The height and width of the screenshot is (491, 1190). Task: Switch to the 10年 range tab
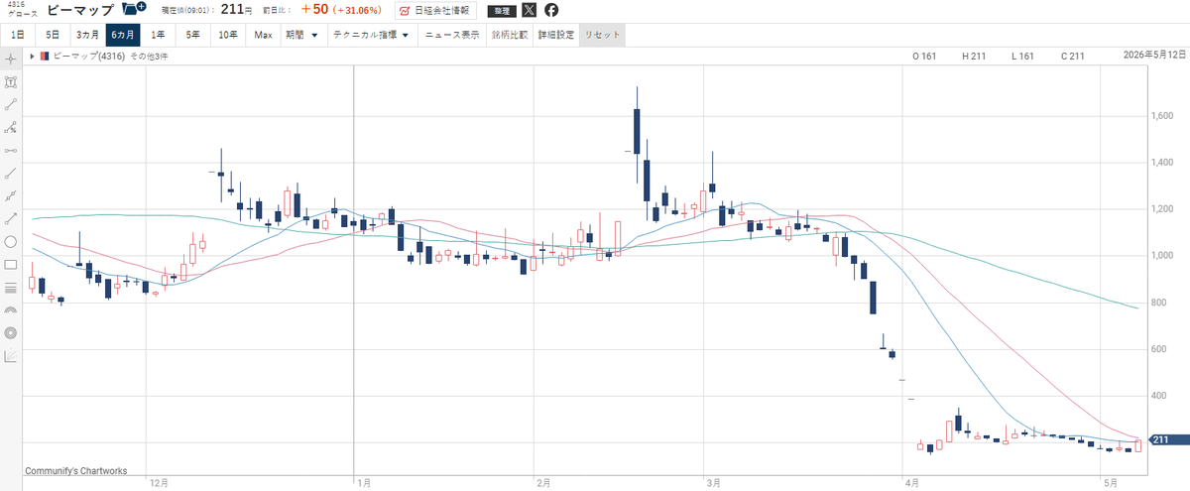[x=228, y=35]
